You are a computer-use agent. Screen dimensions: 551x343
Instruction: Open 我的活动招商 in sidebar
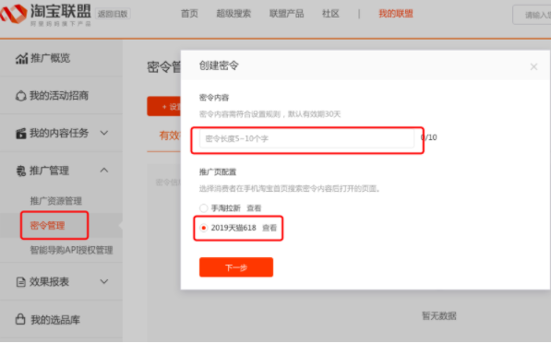point(59,96)
